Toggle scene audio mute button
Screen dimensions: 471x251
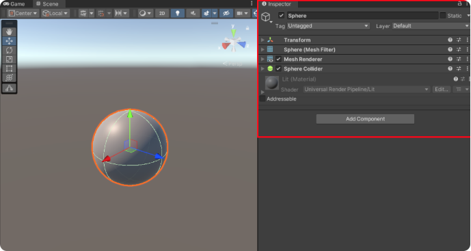click(193, 13)
